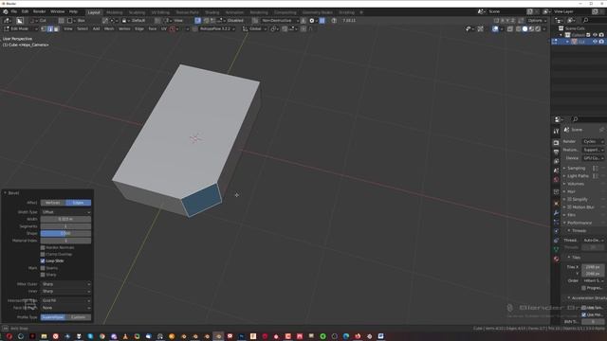Viewport: 607px width, 341px height.
Task: Open the UV menu
Action: (164, 29)
